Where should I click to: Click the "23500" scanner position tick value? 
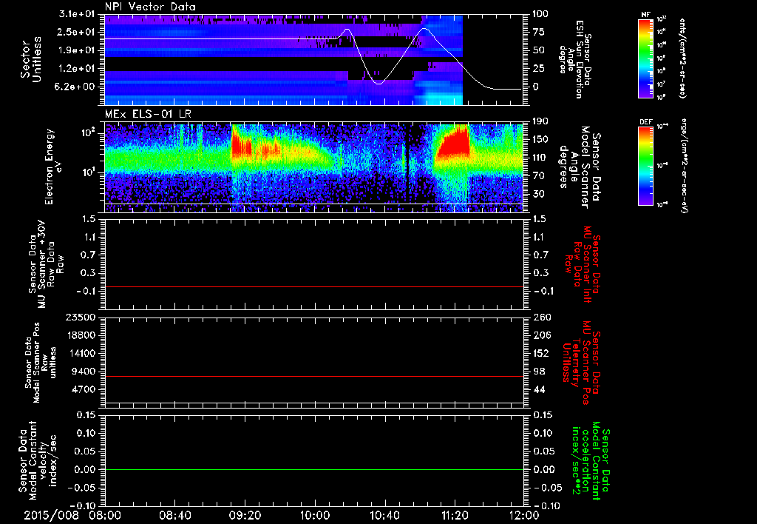80,318
